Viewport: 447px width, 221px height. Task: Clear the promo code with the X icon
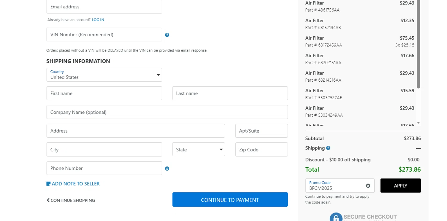[368, 186]
